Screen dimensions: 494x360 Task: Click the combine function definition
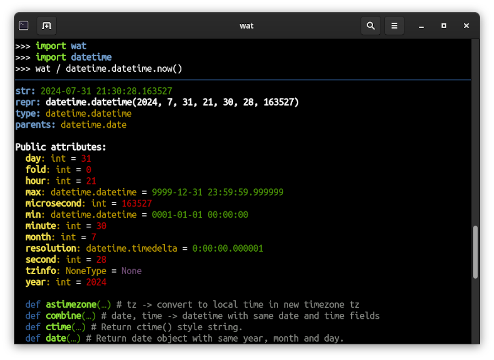pos(63,316)
